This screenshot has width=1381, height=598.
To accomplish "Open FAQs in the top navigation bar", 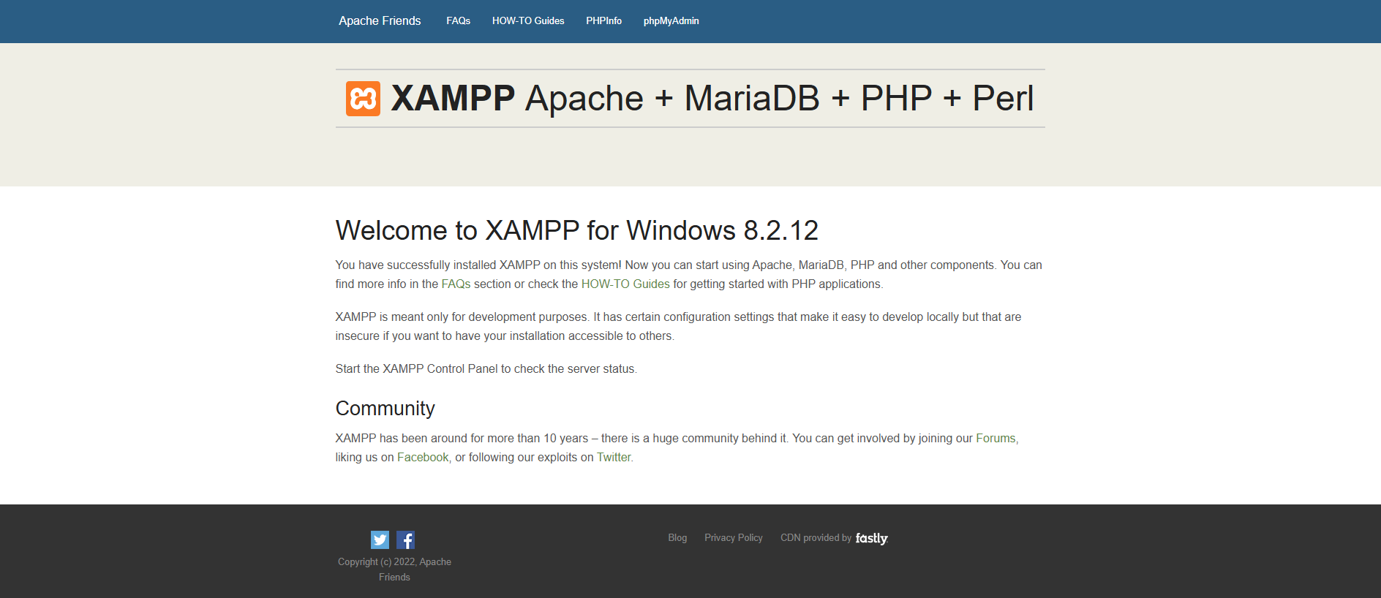I will (x=458, y=20).
